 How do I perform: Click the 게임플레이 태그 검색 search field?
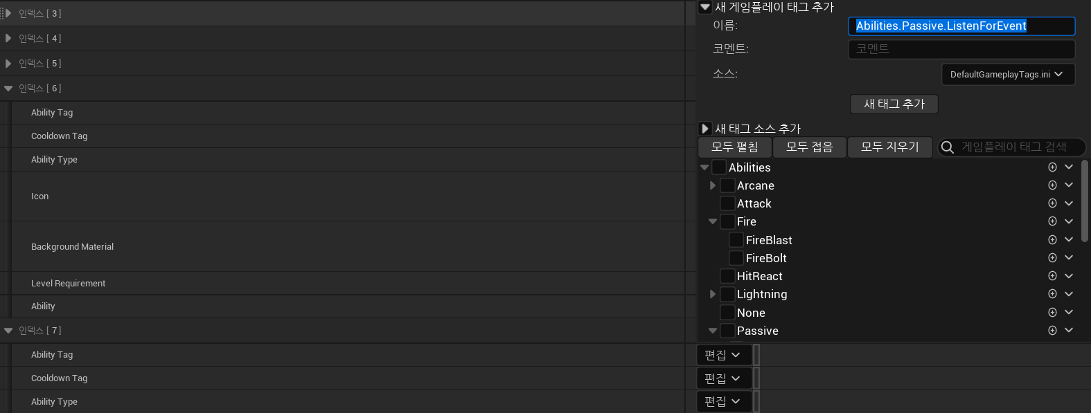[x=1012, y=147]
